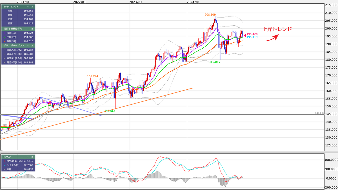Click the 始値 value 198.362
Screen dimensions: 338x190
coord(28,11)
